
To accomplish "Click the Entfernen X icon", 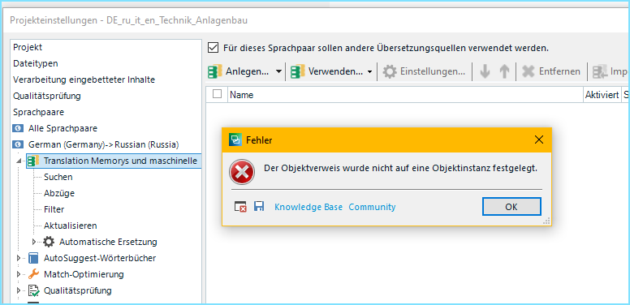I will point(528,72).
